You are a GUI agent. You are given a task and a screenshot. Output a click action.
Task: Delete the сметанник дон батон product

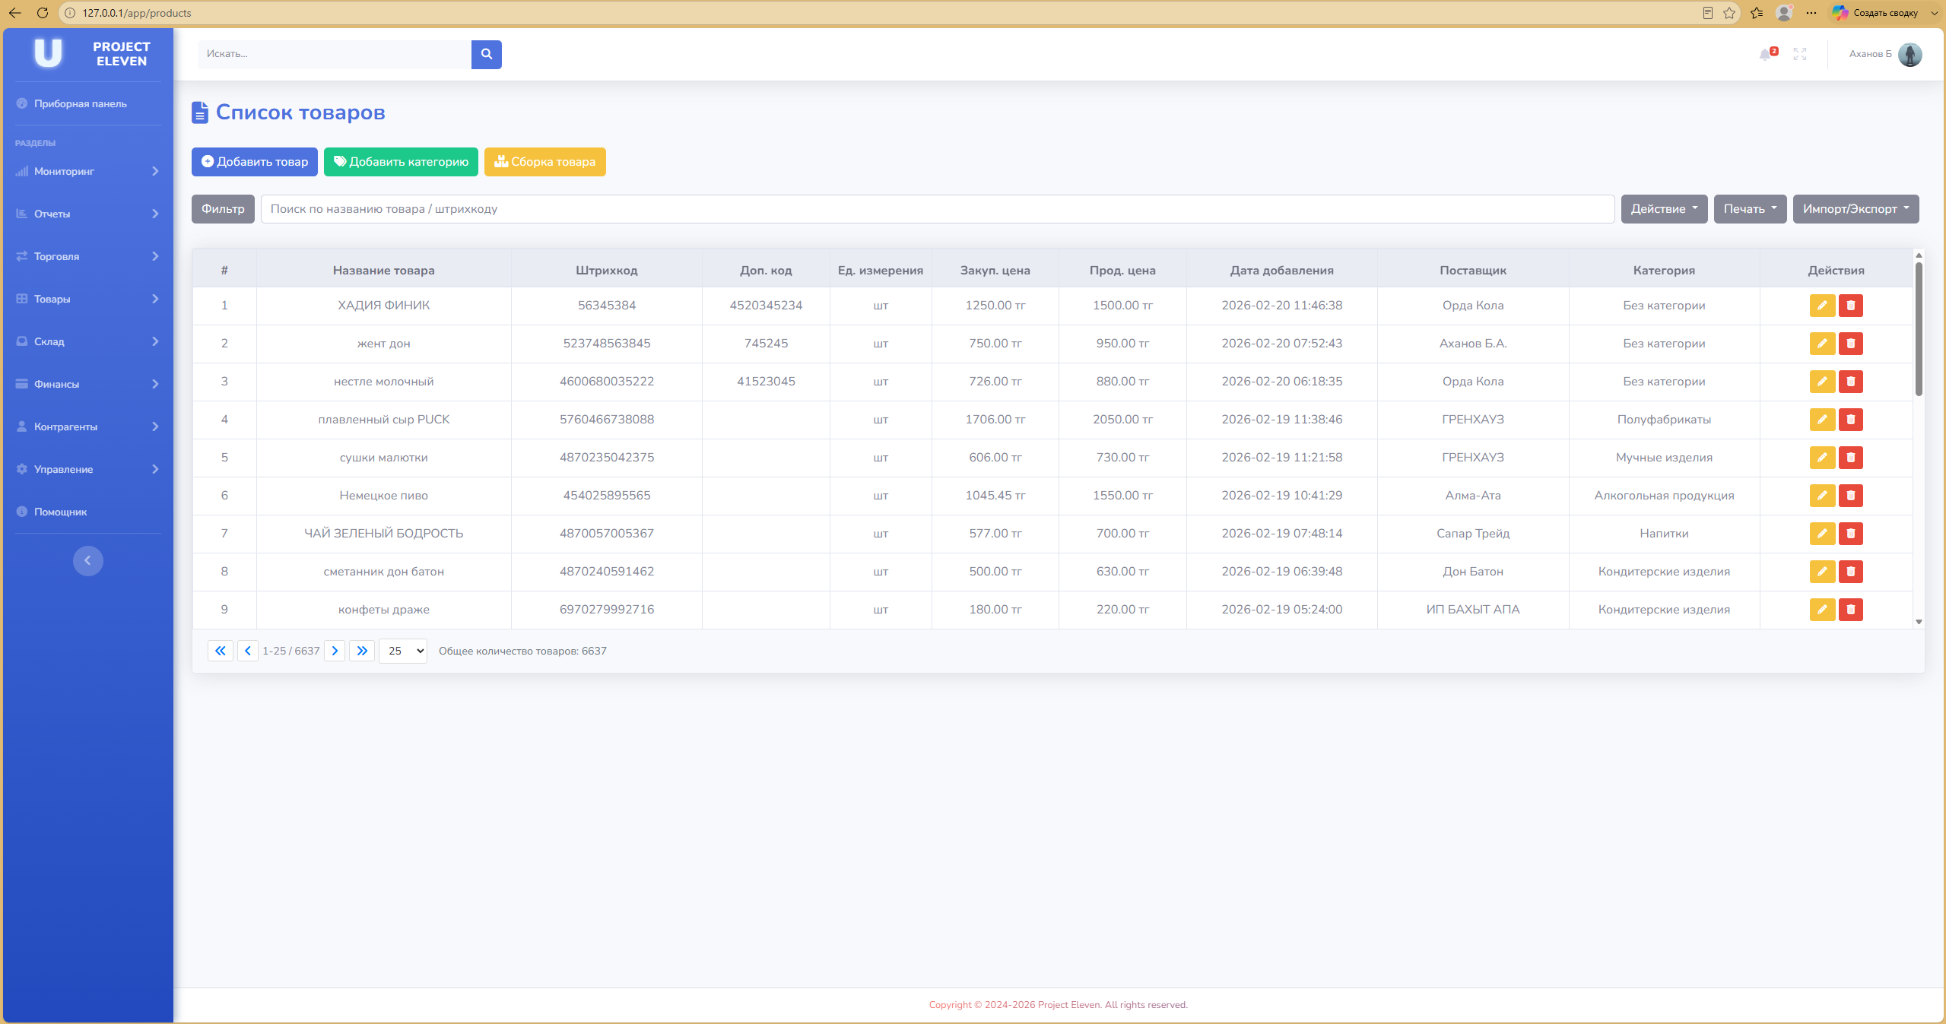(x=1850, y=572)
